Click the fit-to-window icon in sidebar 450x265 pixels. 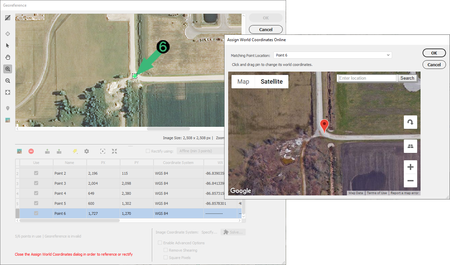tap(8, 92)
